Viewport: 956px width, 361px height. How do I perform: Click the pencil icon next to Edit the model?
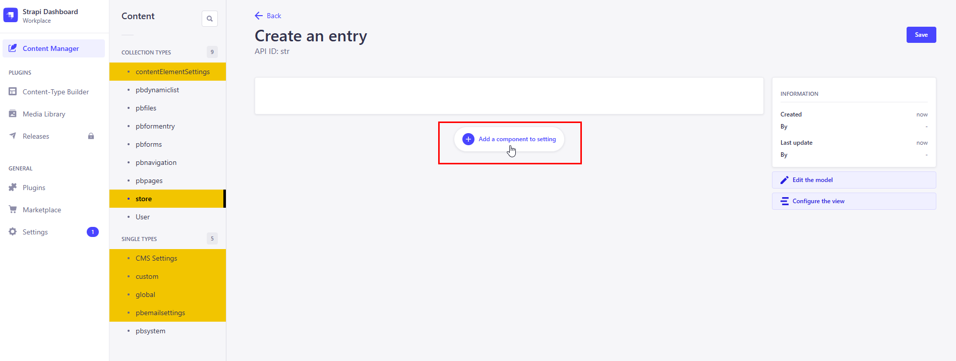785,179
